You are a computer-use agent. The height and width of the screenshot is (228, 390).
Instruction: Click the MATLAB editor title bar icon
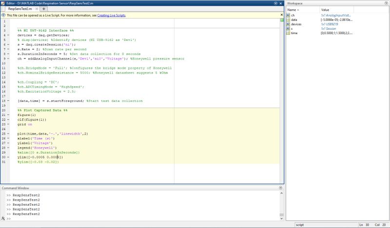pyautogui.click(x=3, y=3)
